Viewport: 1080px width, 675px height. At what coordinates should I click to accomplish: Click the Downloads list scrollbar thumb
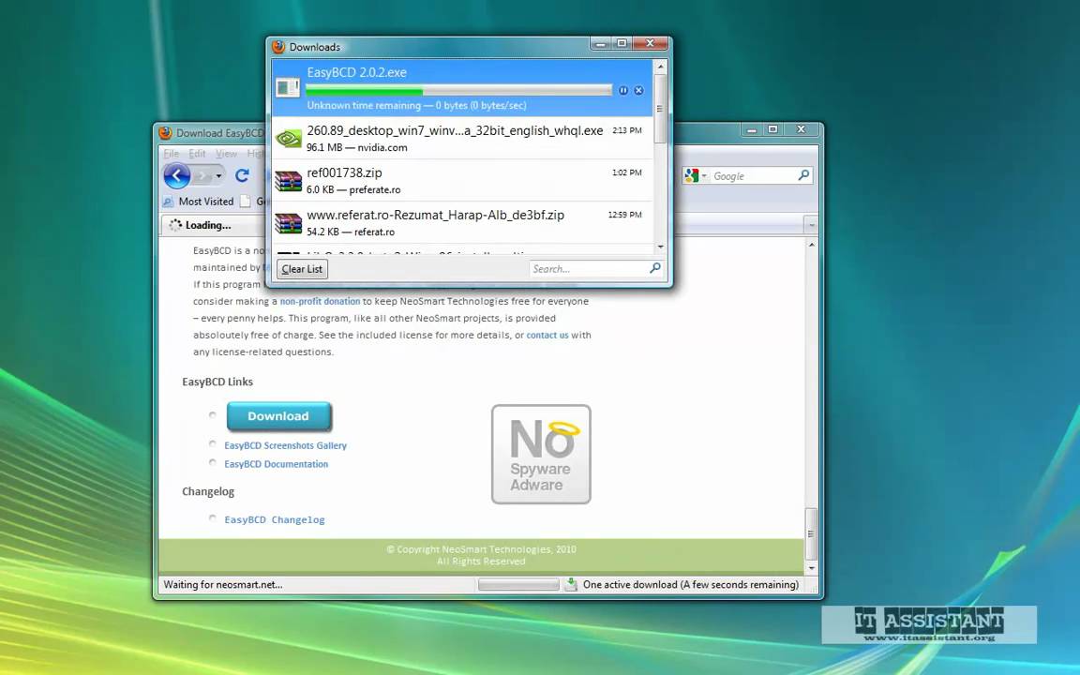click(x=660, y=109)
